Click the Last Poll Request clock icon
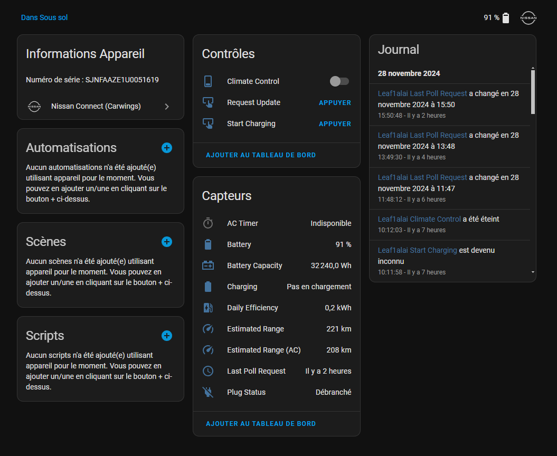 tap(208, 371)
